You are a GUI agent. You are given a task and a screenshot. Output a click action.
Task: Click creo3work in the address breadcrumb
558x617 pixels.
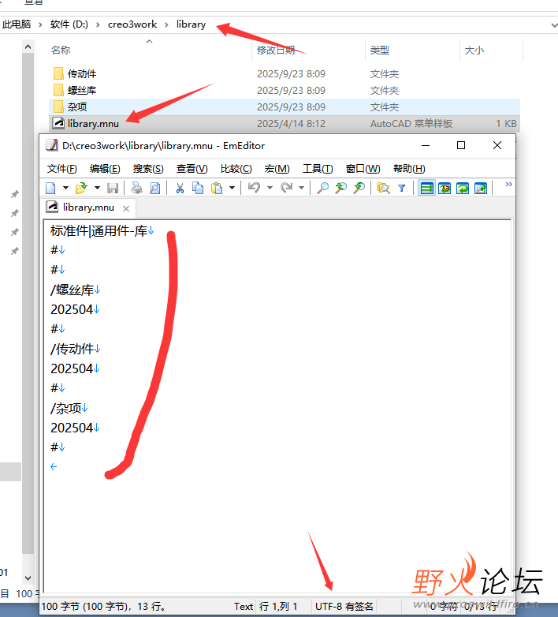tap(132, 24)
